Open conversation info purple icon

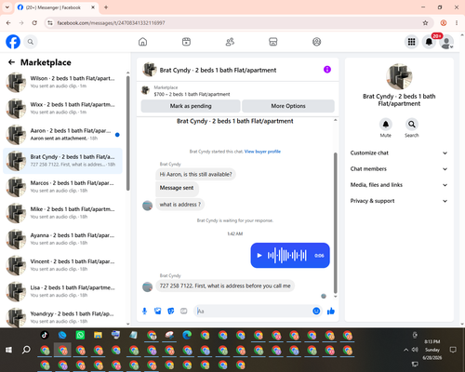point(327,70)
